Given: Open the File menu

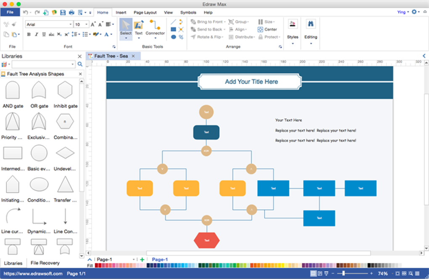Looking at the screenshot, I should [x=10, y=12].
